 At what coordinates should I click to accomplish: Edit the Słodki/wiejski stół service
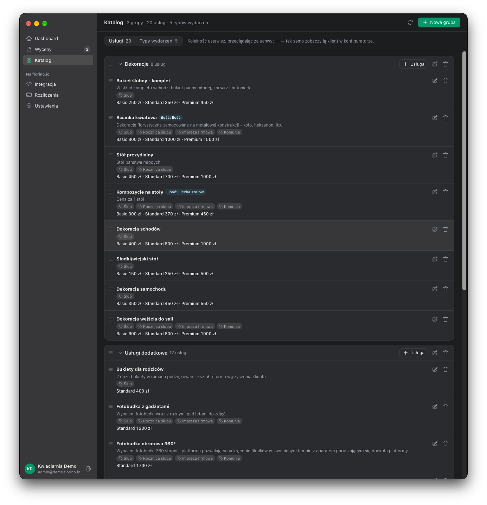435,259
